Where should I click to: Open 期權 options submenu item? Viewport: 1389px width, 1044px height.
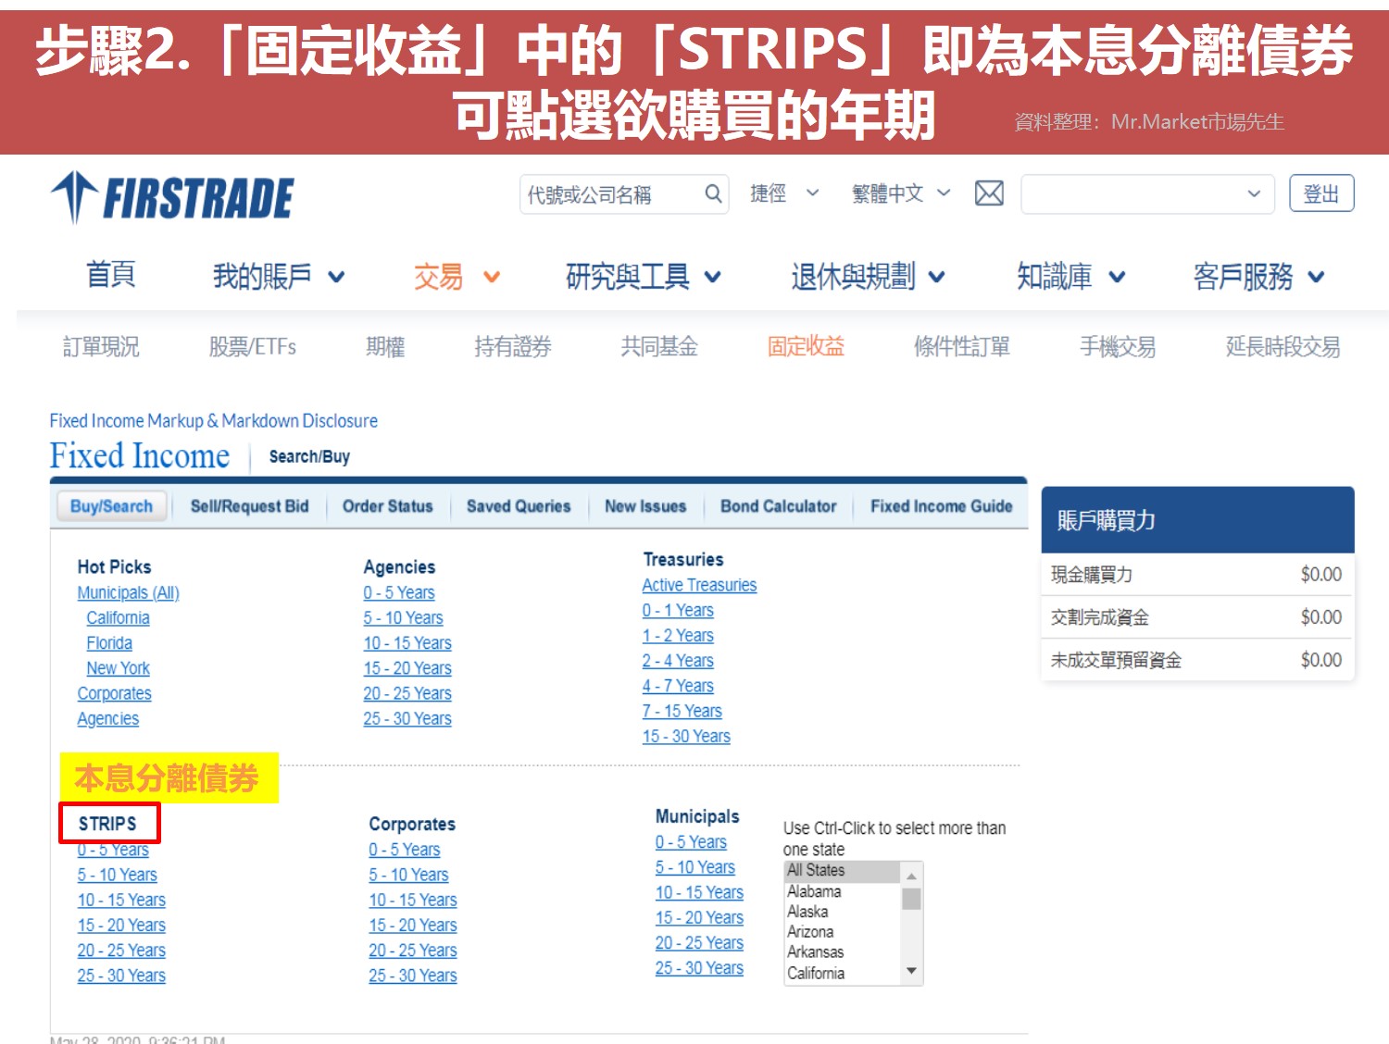pyautogui.click(x=385, y=347)
